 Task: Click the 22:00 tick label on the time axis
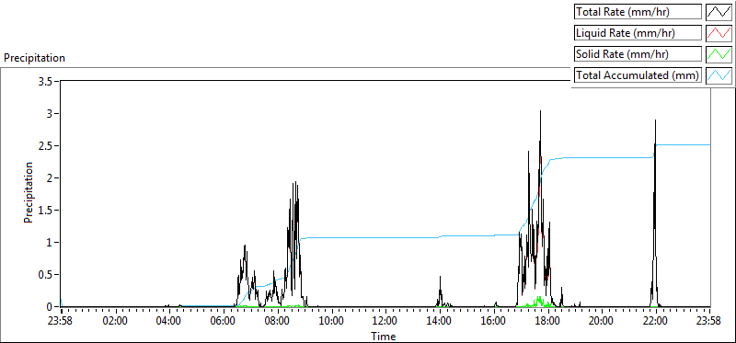(x=656, y=322)
